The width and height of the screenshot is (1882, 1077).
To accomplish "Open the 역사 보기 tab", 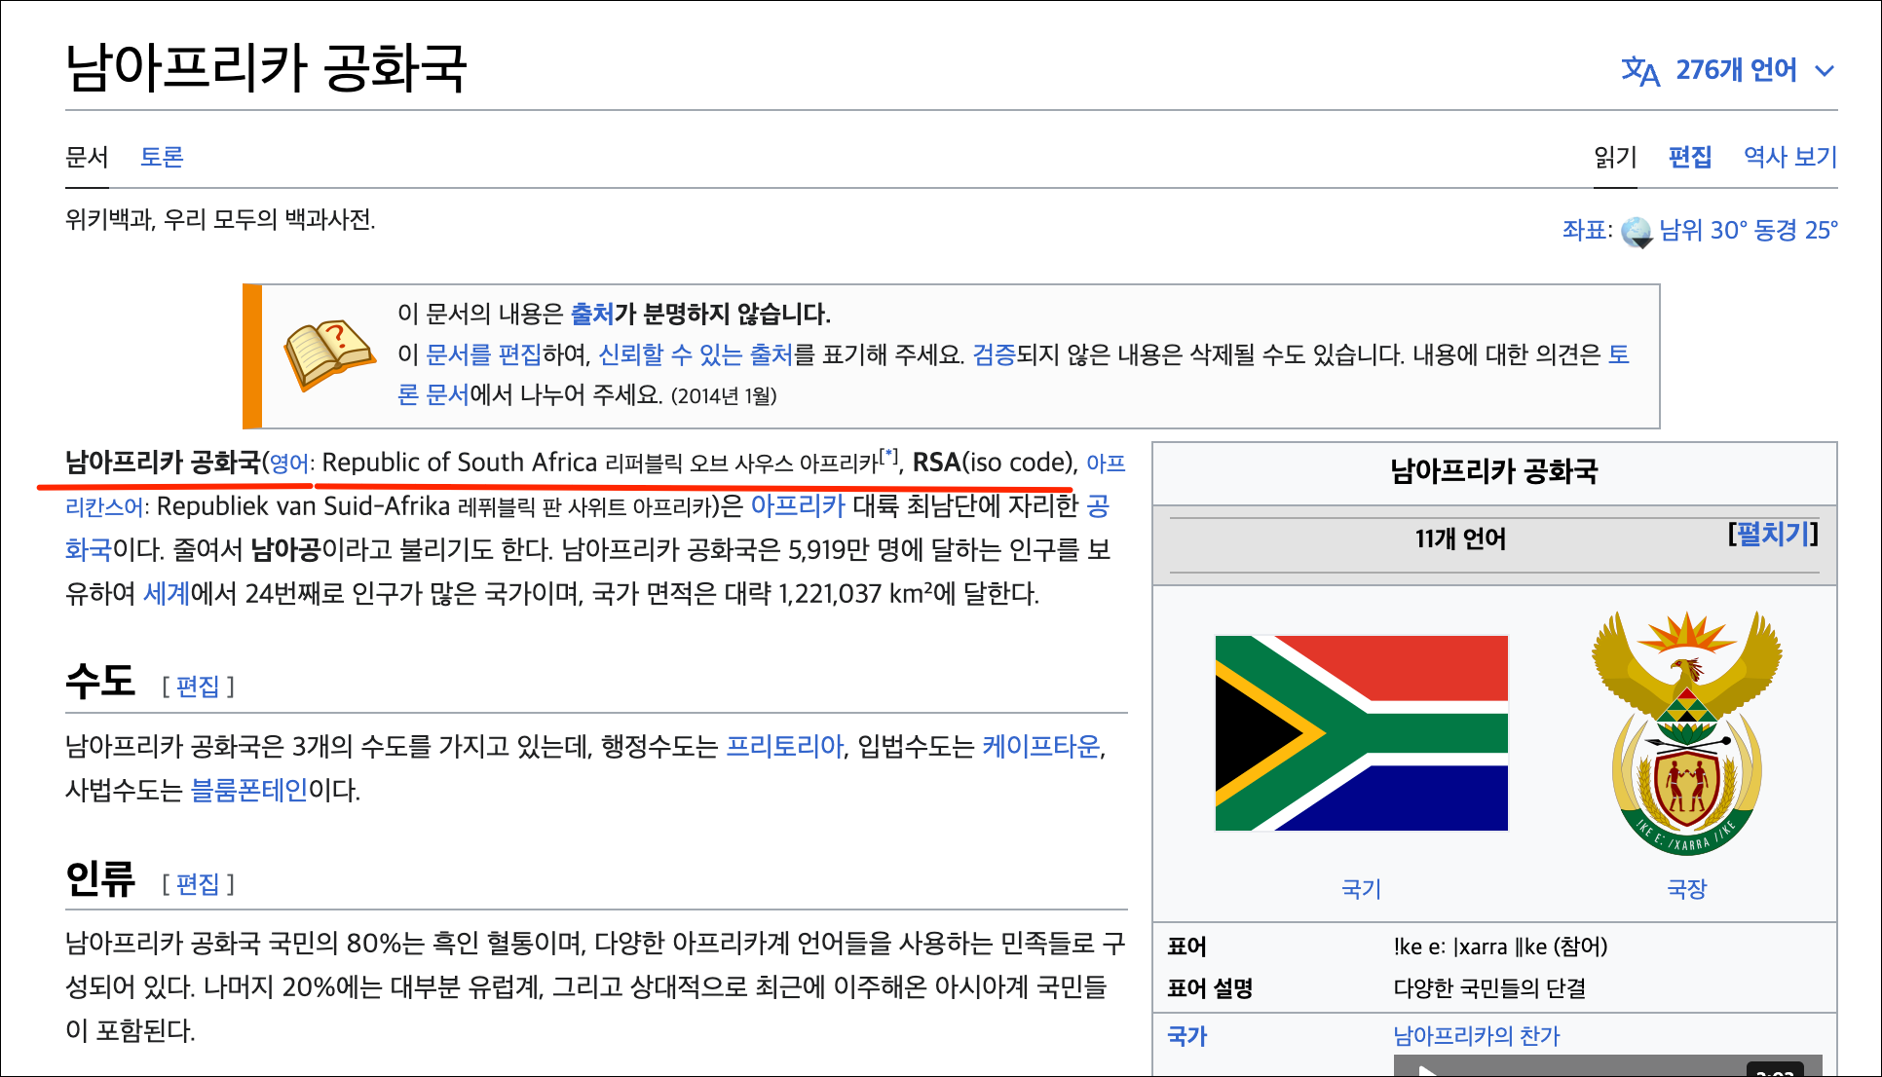I will point(1790,157).
